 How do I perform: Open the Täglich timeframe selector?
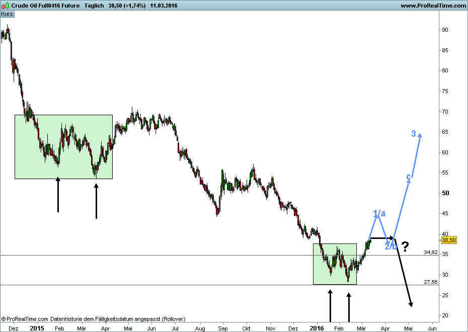[x=94, y=5]
